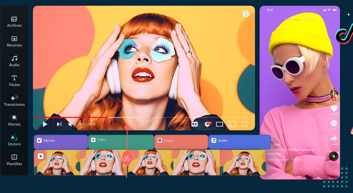Open the Plantillas templates panel

[14, 160]
